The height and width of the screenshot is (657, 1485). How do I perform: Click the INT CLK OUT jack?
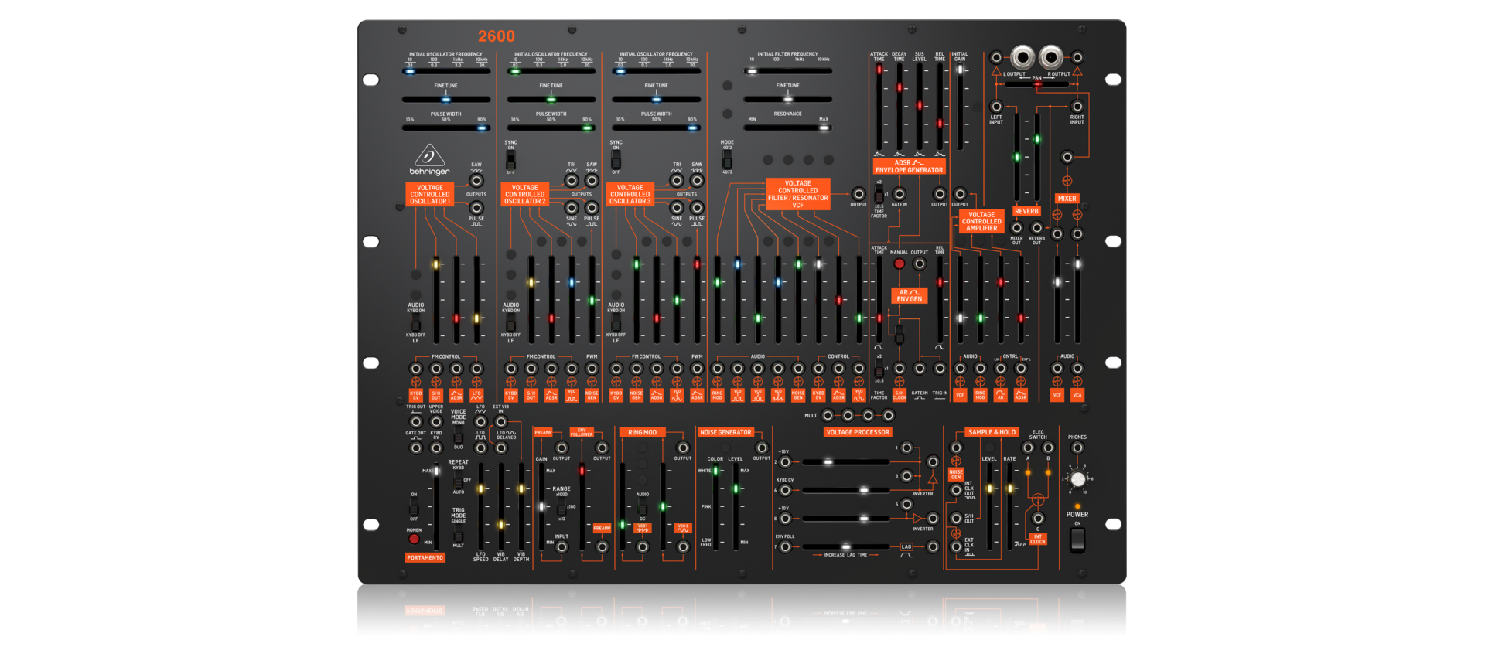point(956,490)
